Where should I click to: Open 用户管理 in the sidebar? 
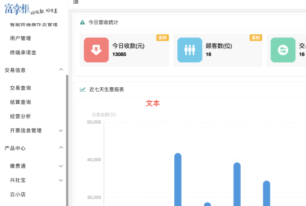20,38
